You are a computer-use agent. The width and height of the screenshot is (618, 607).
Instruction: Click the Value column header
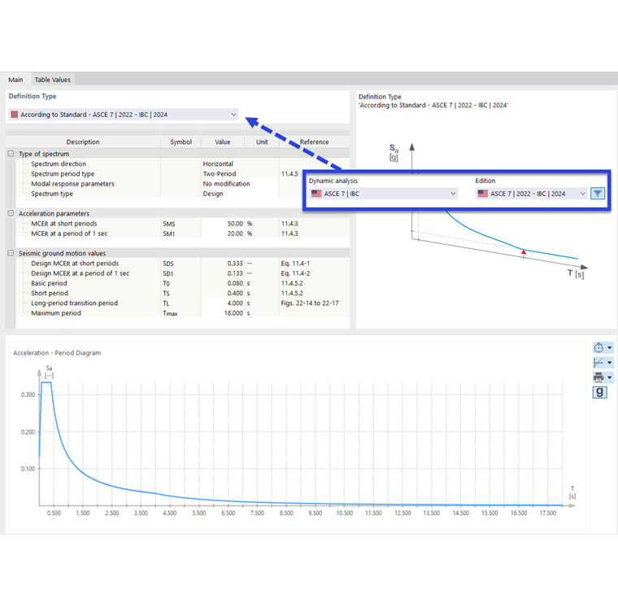[223, 142]
